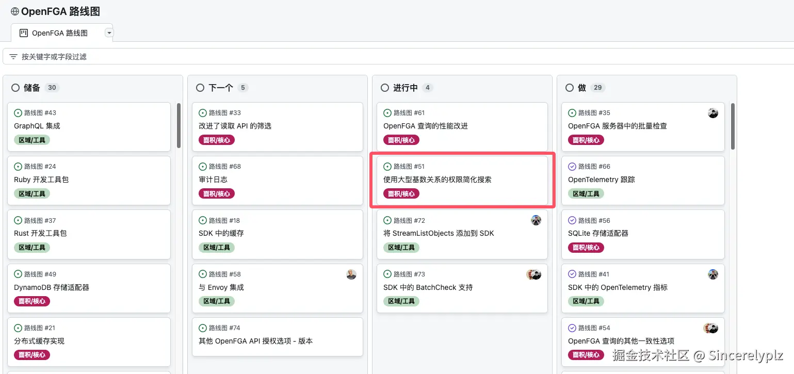Click the 30 count badge on 储备 column

(x=52, y=87)
